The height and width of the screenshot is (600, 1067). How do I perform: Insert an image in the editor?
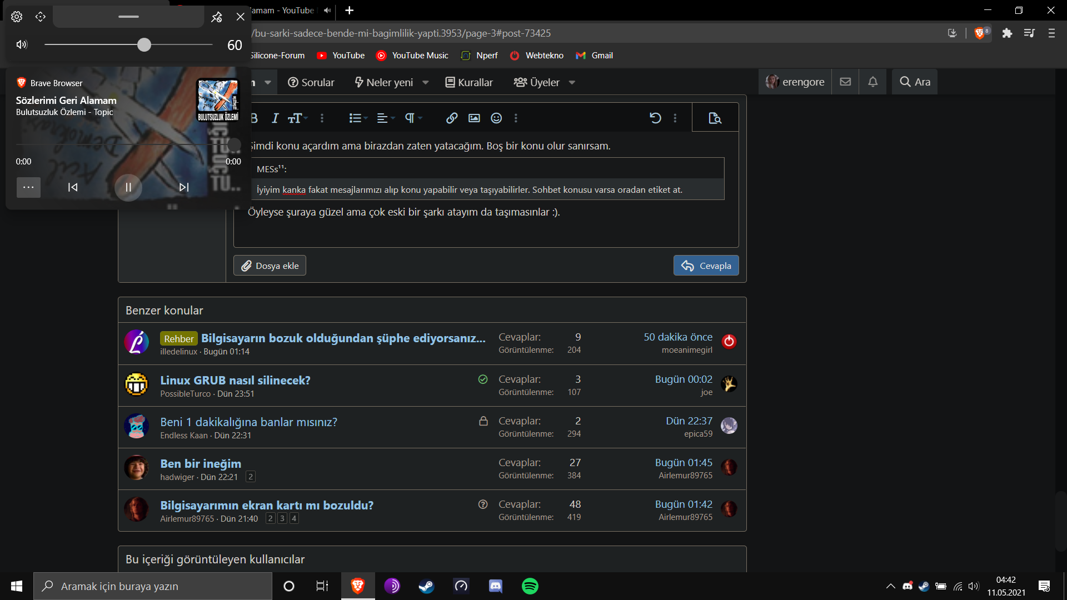point(474,118)
